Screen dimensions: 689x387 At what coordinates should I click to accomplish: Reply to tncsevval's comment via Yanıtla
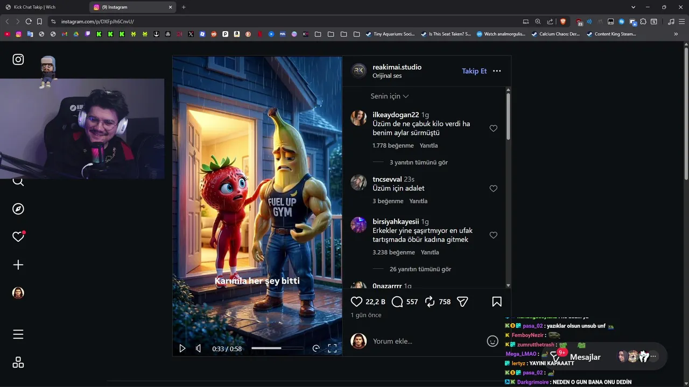click(x=418, y=201)
